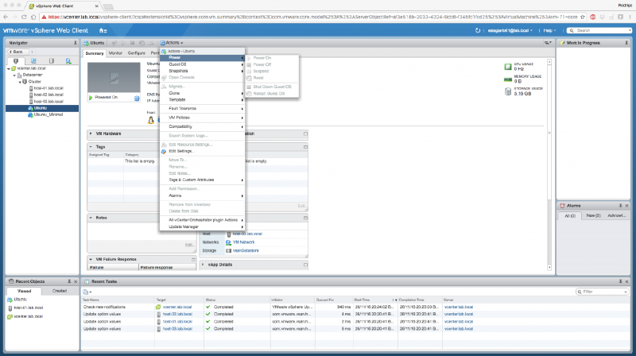Open the Snapshots submenu
This screenshot has width=636, height=356.
pyautogui.click(x=203, y=71)
